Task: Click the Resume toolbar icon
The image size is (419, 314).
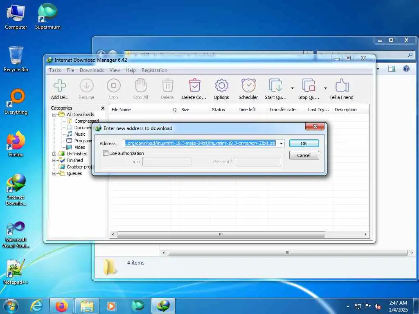Action: pos(87,86)
